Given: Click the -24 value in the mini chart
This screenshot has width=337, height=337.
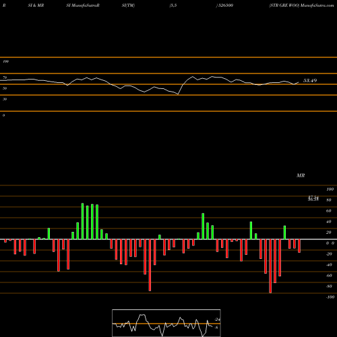Looking at the screenshot, I should (x=217, y=319).
